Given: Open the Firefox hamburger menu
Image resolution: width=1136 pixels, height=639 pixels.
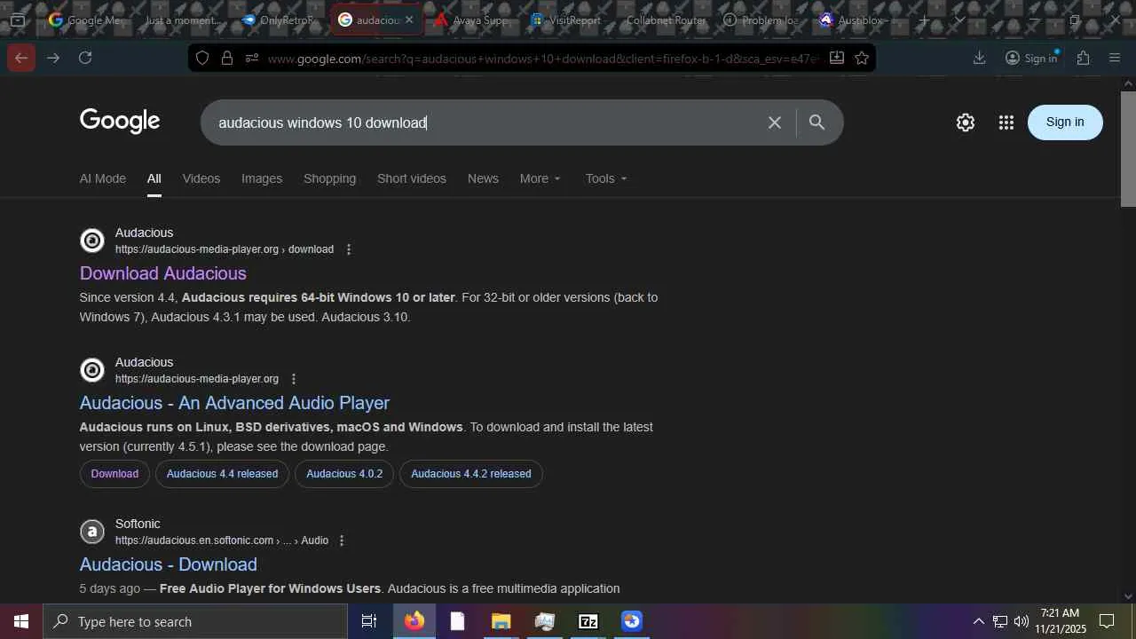Looking at the screenshot, I should tap(1115, 58).
